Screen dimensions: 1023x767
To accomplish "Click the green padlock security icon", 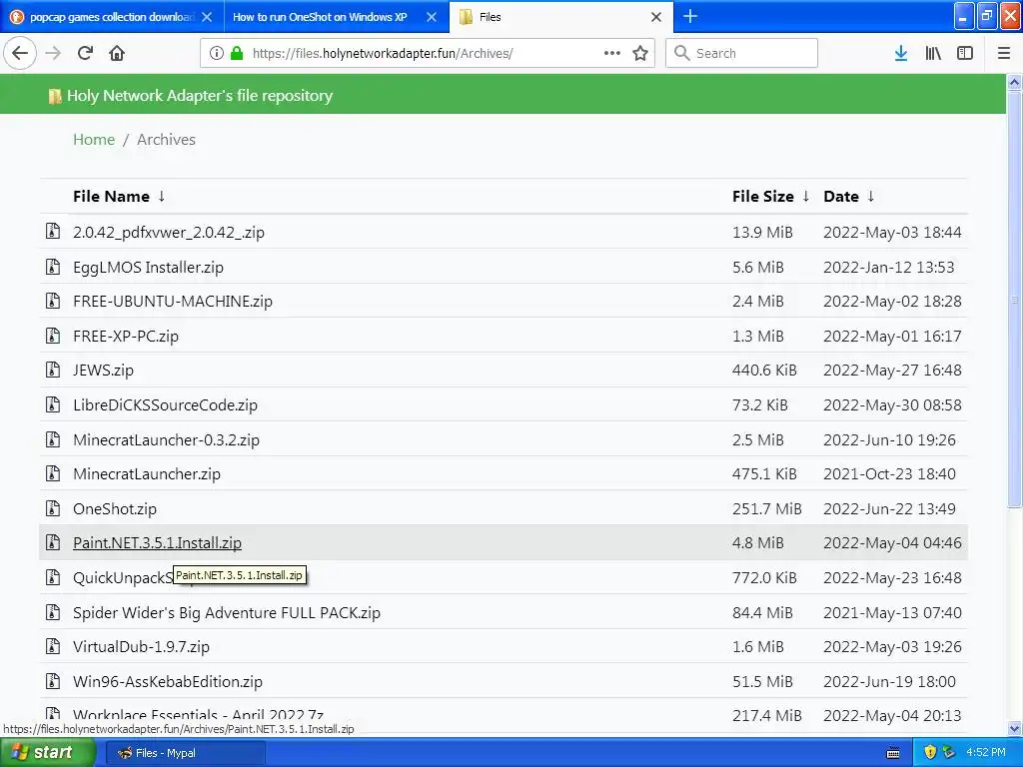I will (237, 54).
